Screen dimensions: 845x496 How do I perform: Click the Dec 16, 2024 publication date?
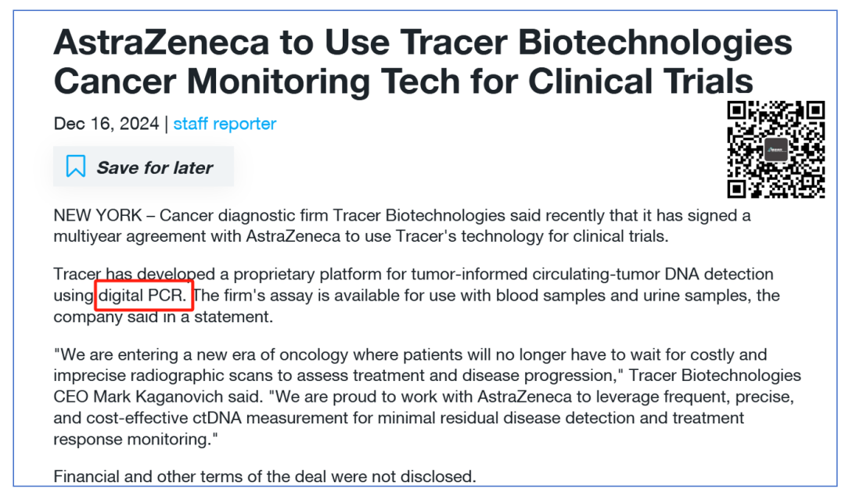click(x=106, y=124)
